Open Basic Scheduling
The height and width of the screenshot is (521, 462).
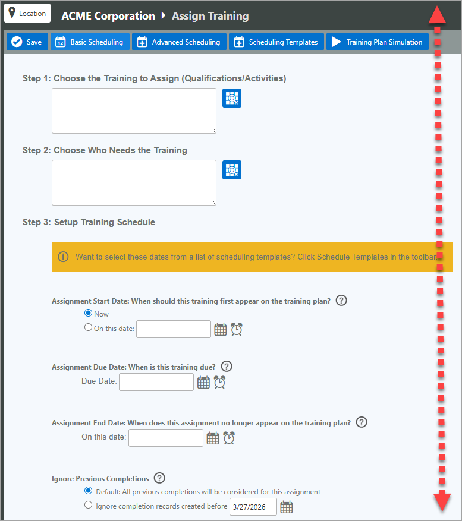click(90, 42)
